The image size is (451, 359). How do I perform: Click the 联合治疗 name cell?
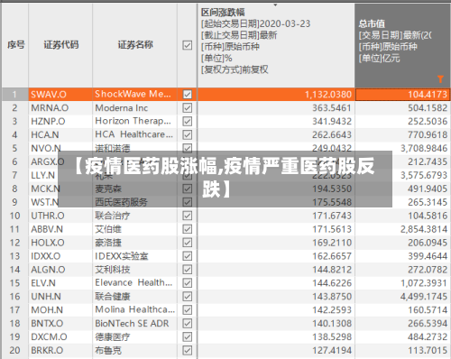[x=135, y=216]
